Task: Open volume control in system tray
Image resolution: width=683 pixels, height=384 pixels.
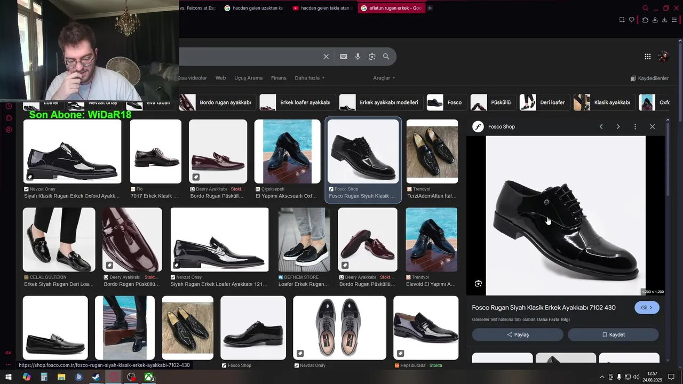Action: [636, 377]
